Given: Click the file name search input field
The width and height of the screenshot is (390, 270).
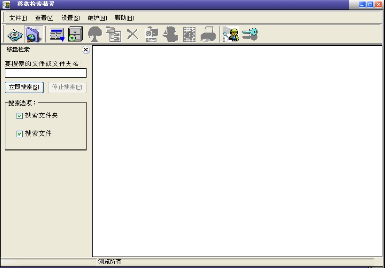Looking at the screenshot, I should [x=46, y=73].
